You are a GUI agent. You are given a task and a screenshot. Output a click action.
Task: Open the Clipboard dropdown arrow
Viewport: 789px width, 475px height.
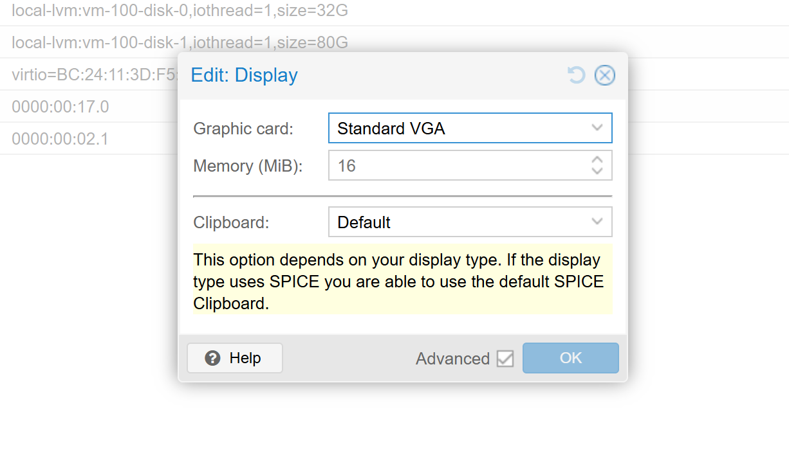[597, 222]
